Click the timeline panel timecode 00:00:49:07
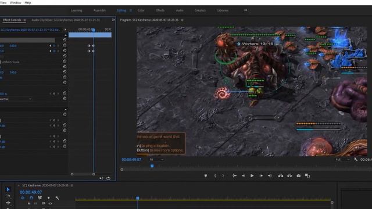 (31, 192)
